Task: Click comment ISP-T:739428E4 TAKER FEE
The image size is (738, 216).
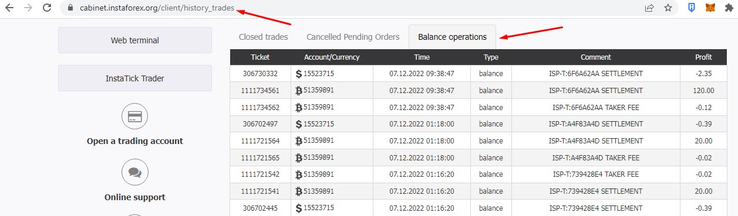Action: pyautogui.click(x=596, y=174)
